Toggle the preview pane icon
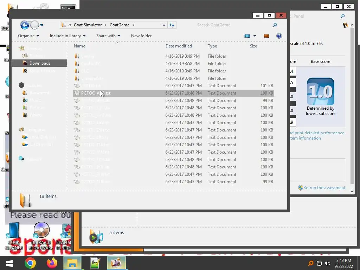 click(x=266, y=36)
